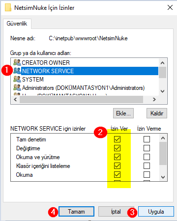This screenshot has width=177, height=221.
Task: Toggle İzin Ver checkbox for Tam denetim
Action: coord(117,139)
